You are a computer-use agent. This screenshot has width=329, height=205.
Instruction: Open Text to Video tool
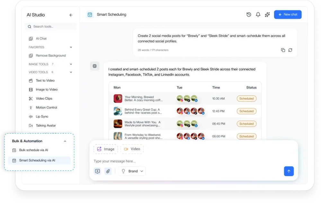point(45,81)
